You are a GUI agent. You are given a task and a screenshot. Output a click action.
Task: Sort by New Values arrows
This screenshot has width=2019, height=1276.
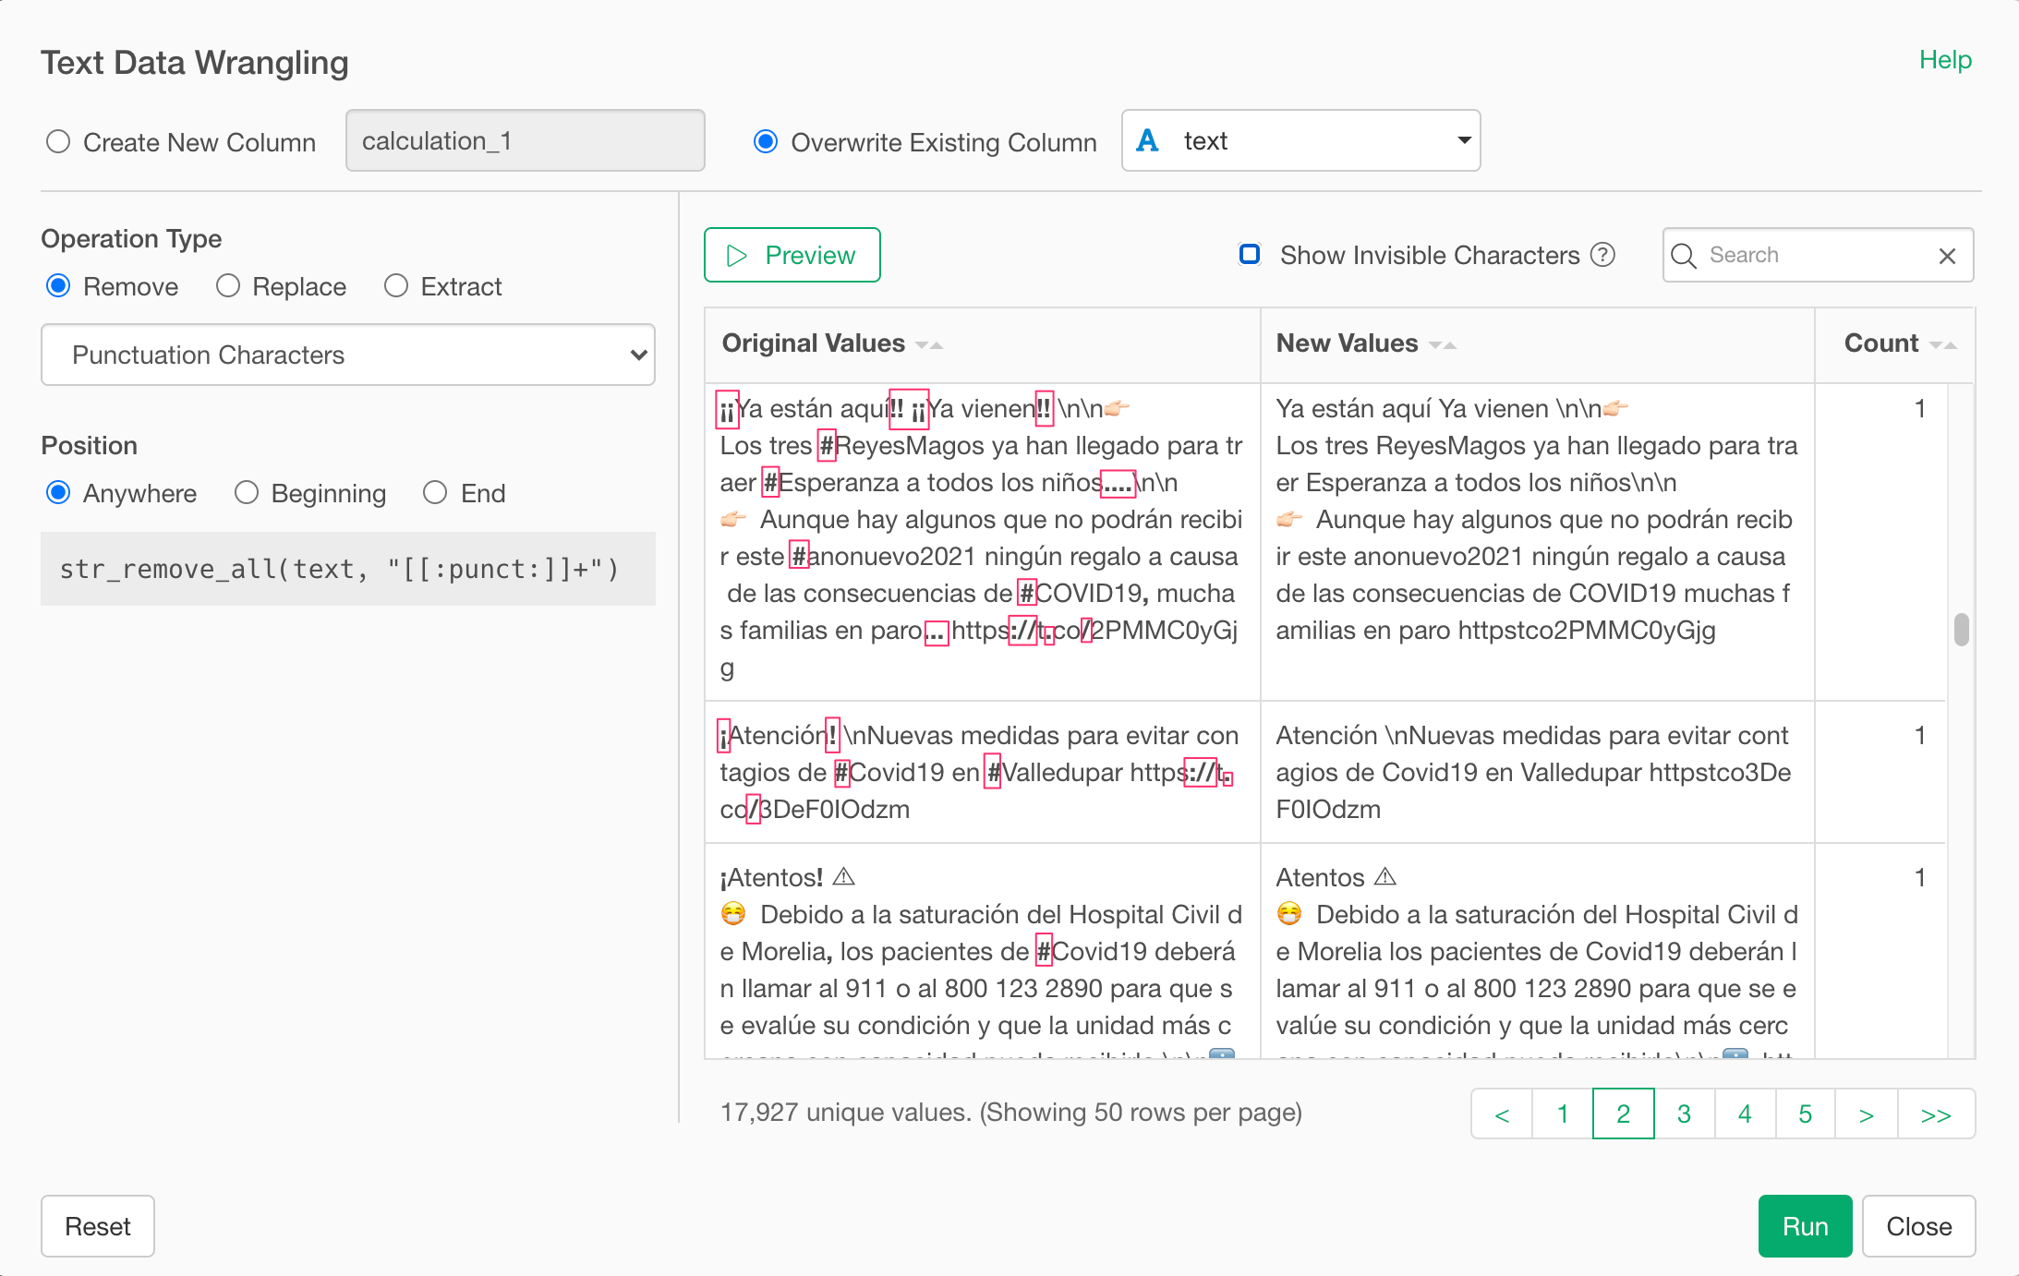click(1442, 344)
